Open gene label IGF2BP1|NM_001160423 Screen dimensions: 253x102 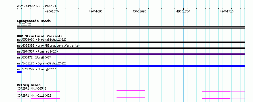click(34, 96)
